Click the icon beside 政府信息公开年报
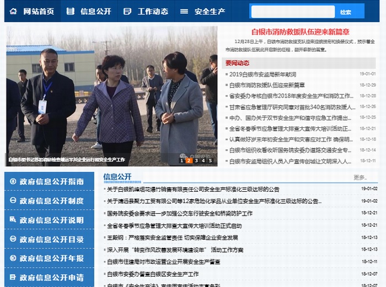The image size is (386, 287). [13, 258]
